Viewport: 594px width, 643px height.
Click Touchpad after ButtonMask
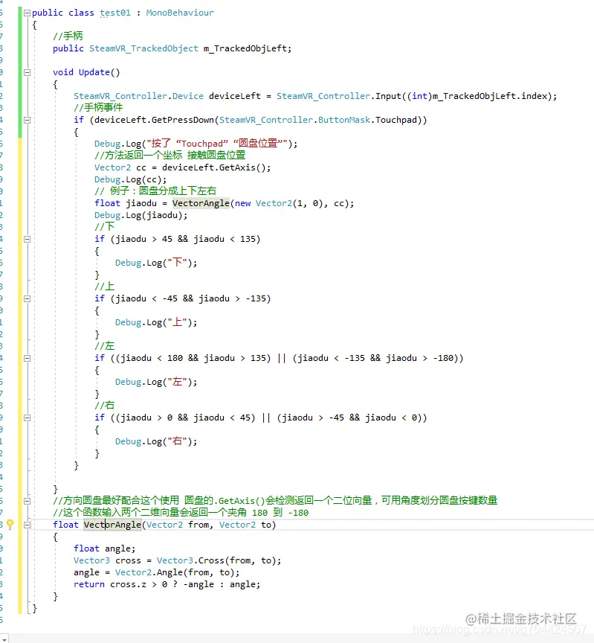coord(396,120)
